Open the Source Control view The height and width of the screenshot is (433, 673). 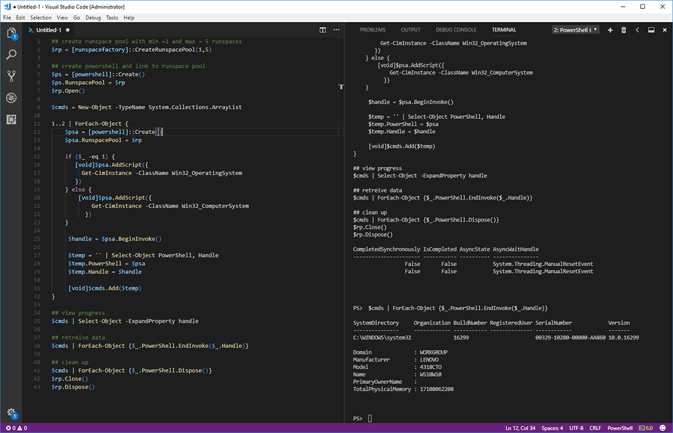point(11,76)
